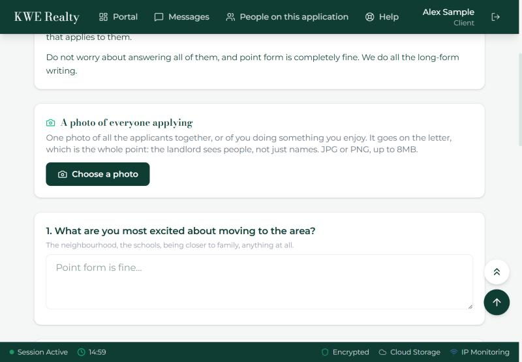Click the double-chevron scroll up button
This screenshot has width=522, height=362.
point(497,272)
